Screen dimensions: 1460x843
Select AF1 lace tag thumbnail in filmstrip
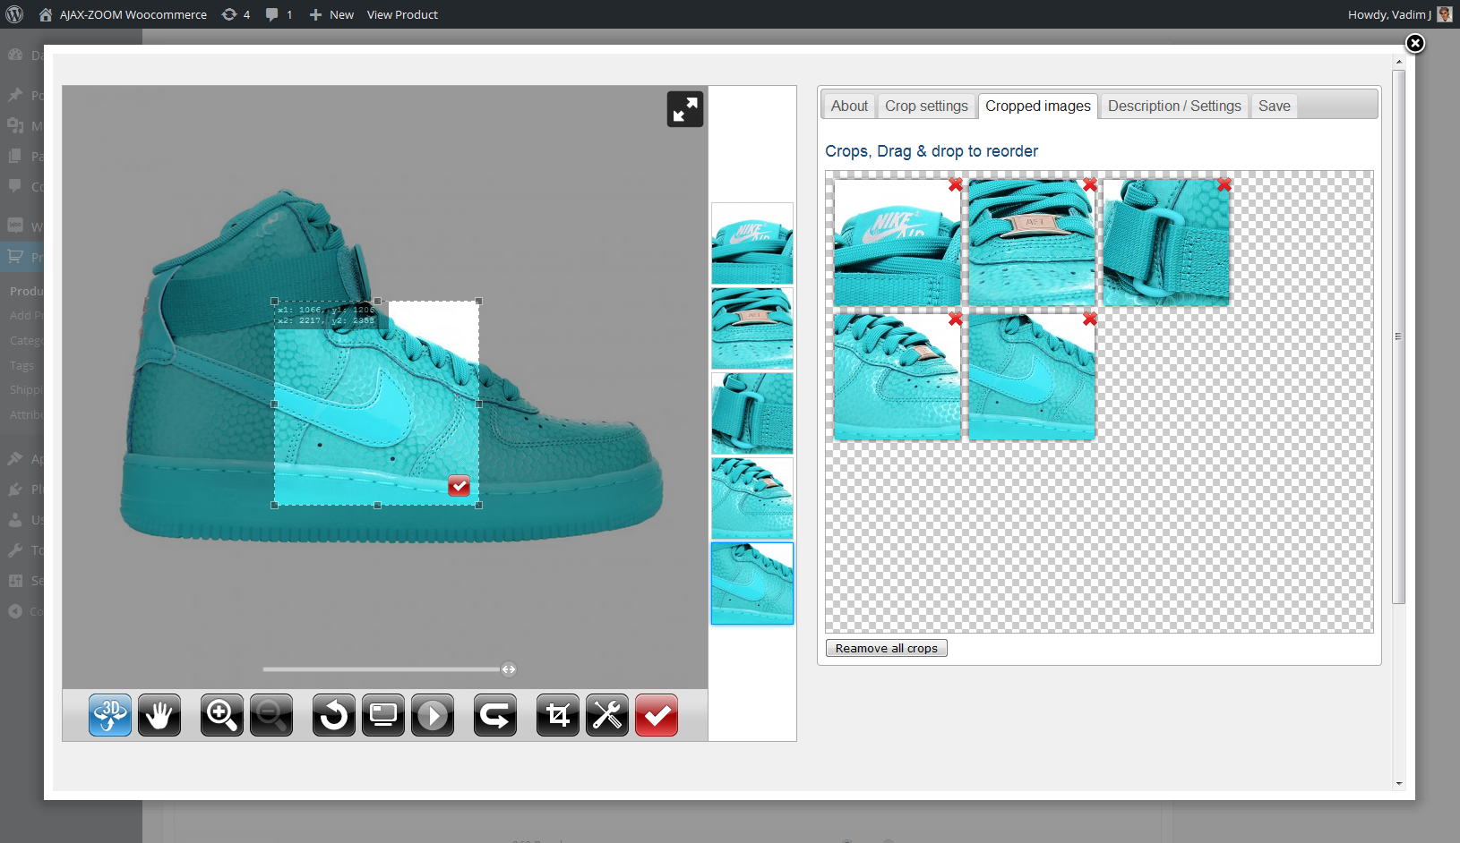coord(752,328)
